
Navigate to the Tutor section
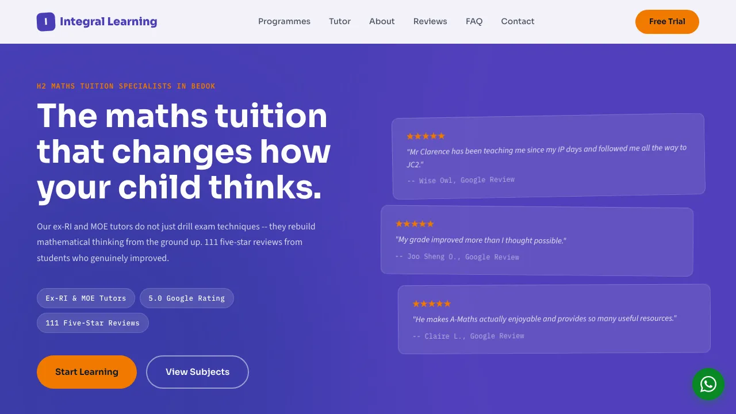(340, 21)
